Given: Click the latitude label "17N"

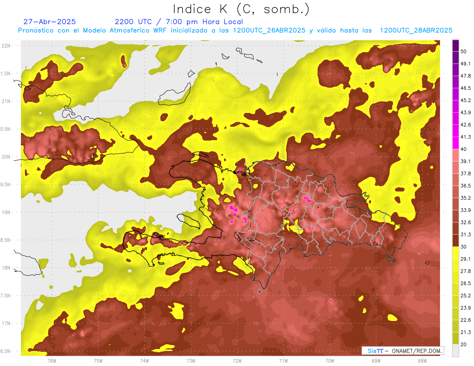Looking at the screenshot, I should (6, 323).
